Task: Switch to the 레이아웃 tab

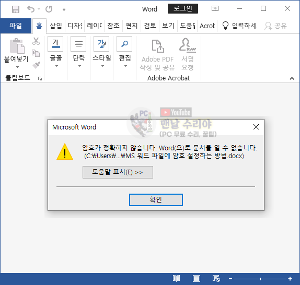Action: tap(95, 26)
